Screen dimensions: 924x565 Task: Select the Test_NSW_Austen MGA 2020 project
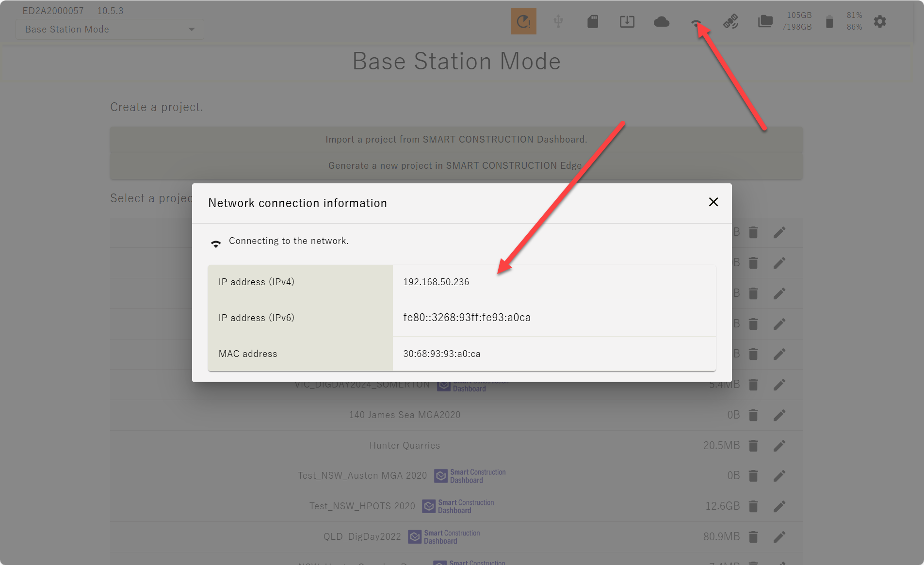point(362,476)
